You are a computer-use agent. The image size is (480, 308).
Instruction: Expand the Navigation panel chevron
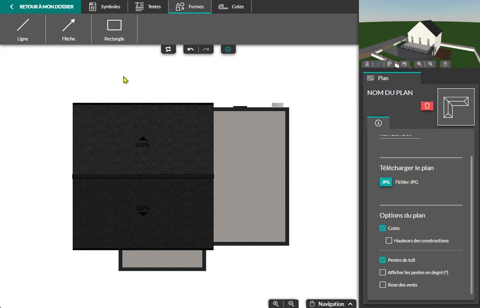click(350, 304)
